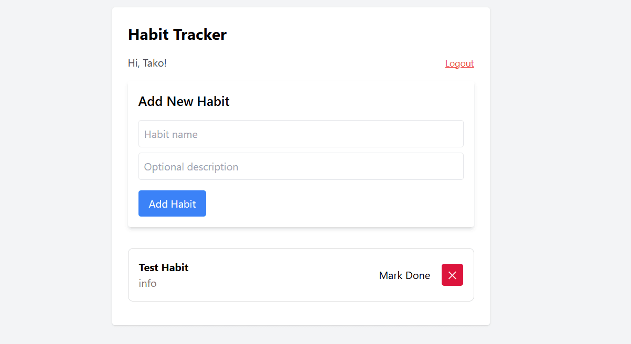Click the Habit name input field

(301, 134)
